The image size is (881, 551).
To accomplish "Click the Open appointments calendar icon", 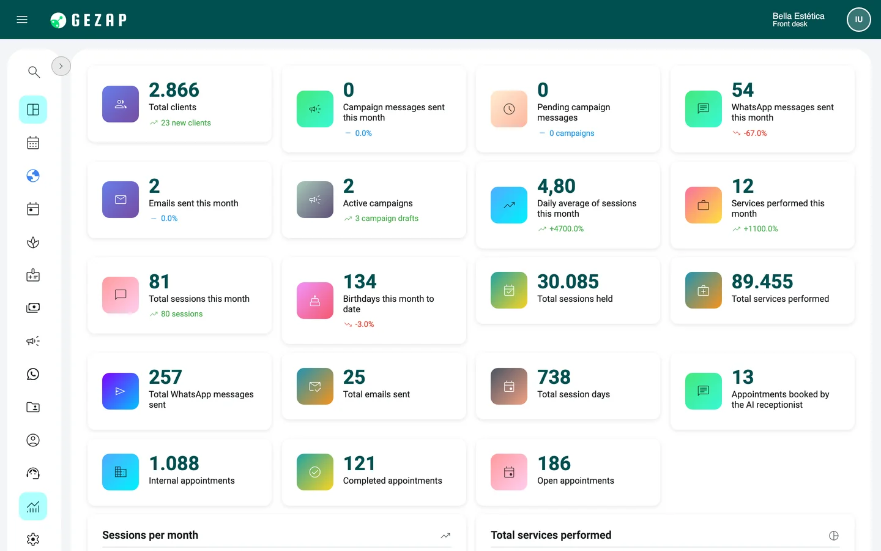I will tap(509, 472).
